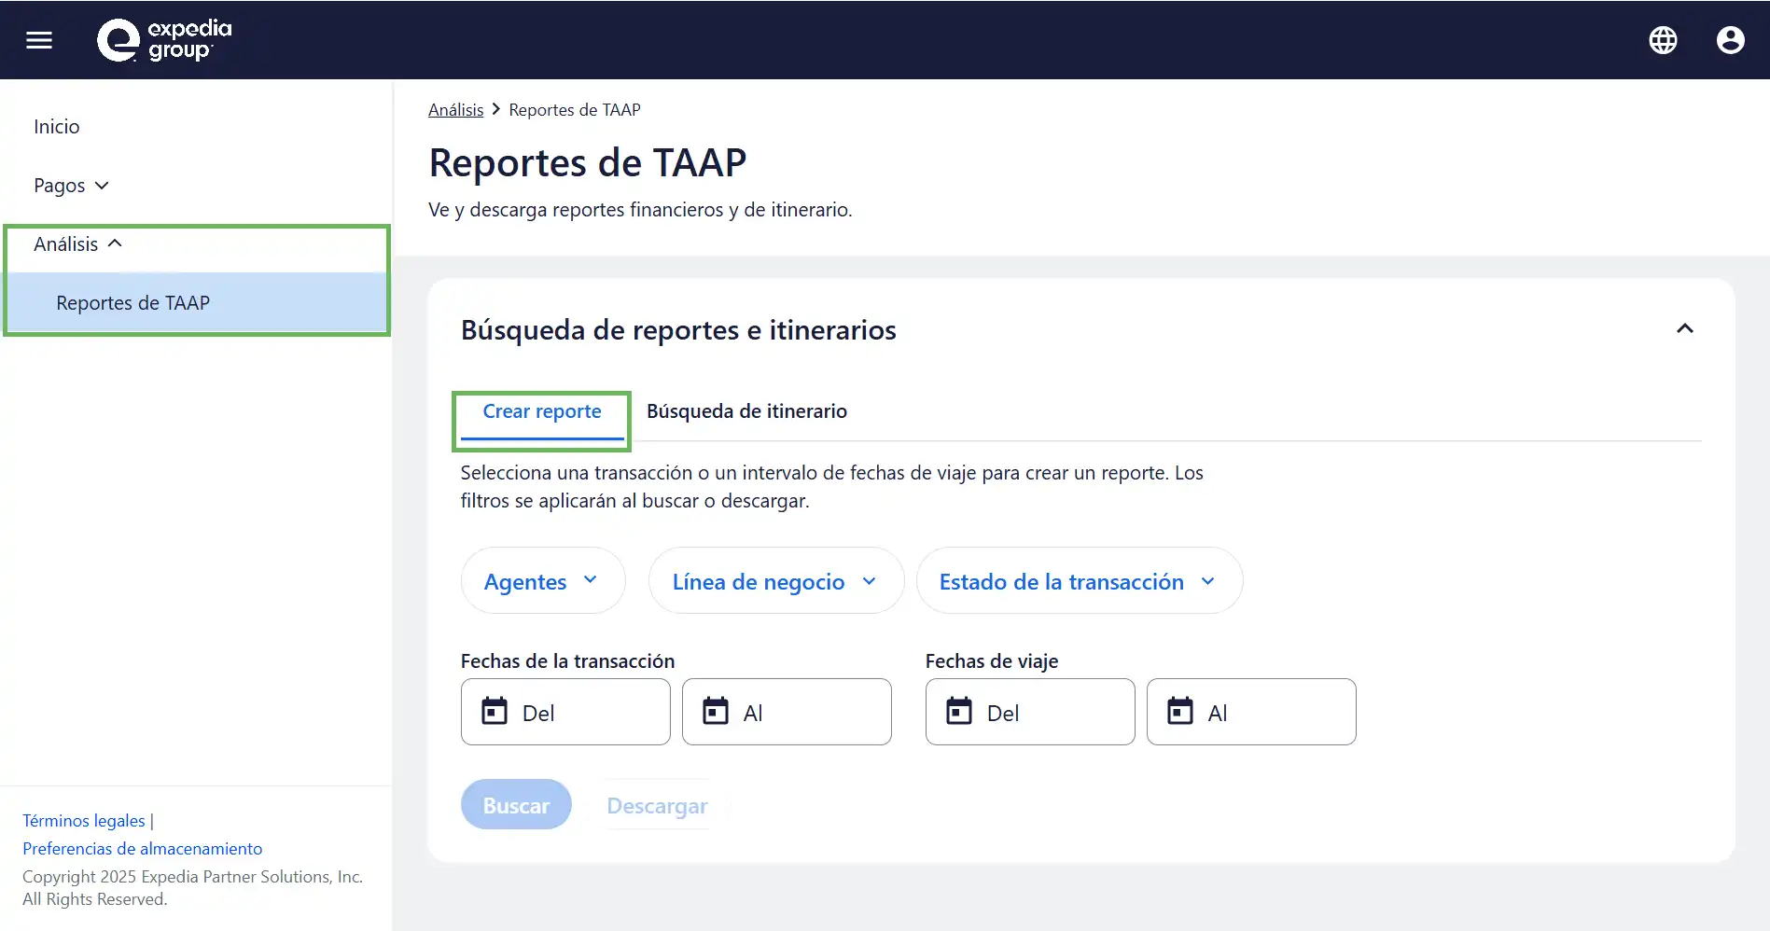The height and width of the screenshot is (931, 1770).
Task: Select the Crear reporte tab
Action: pyautogui.click(x=542, y=411)
